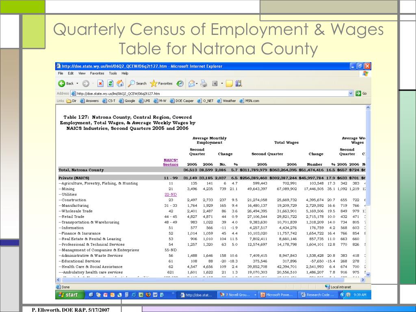
Task: Open the Google links bar shortcut
Action: [x=127, y=101]
